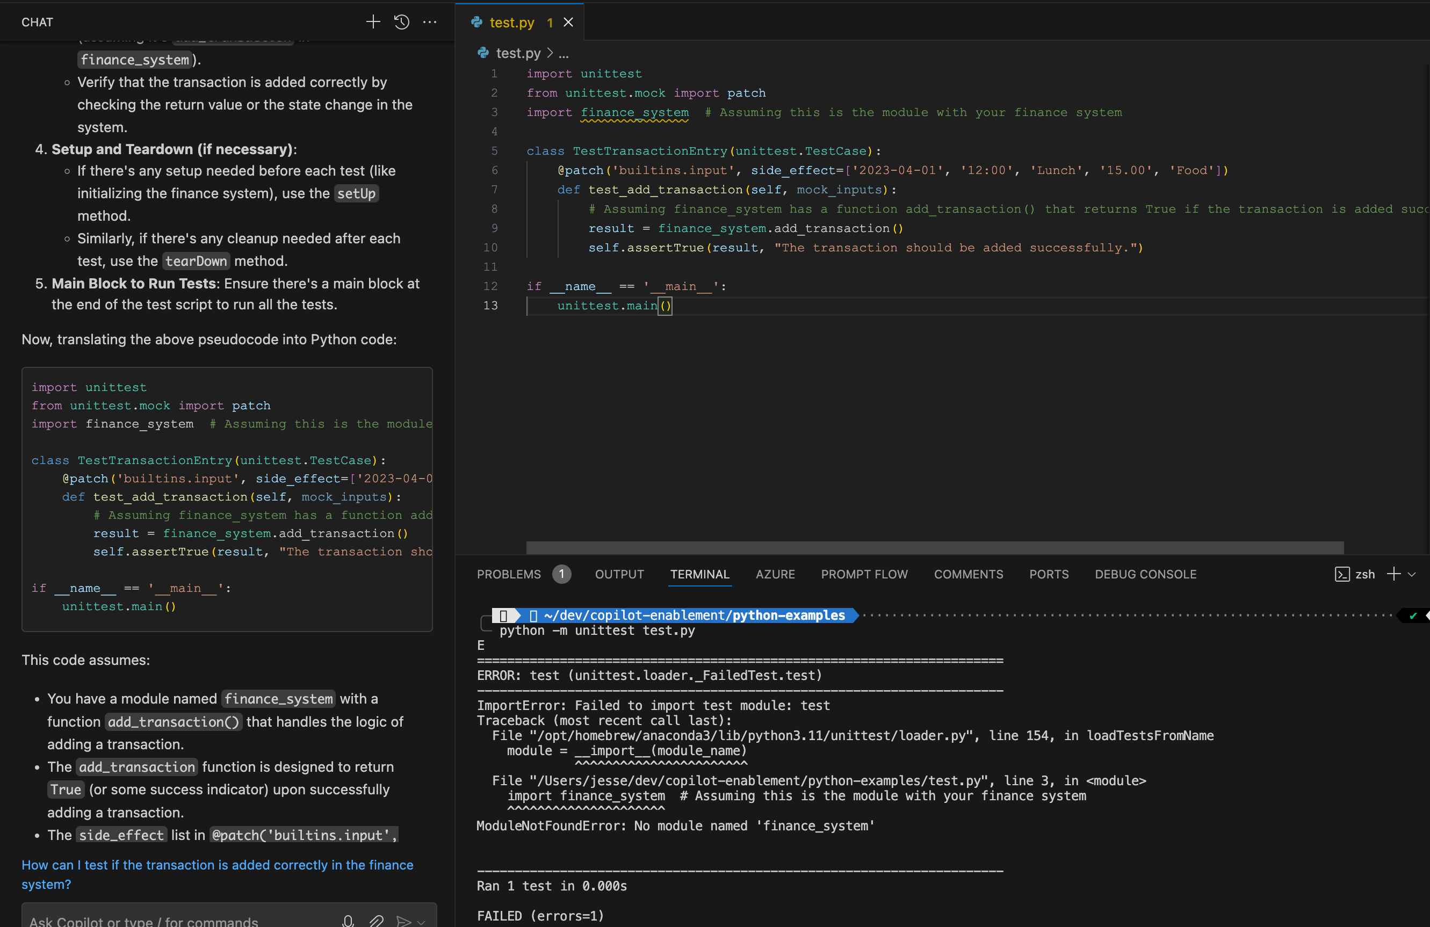Start a new chat with plus icon
This screenshot has height=927, width=1430.
tap(373, 22)
